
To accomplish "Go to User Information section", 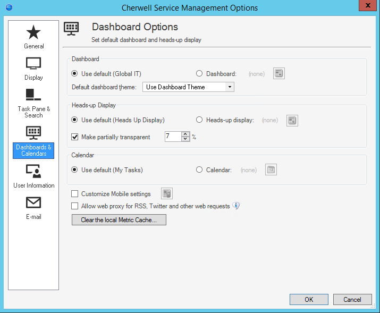I will [x=33, y=176].
